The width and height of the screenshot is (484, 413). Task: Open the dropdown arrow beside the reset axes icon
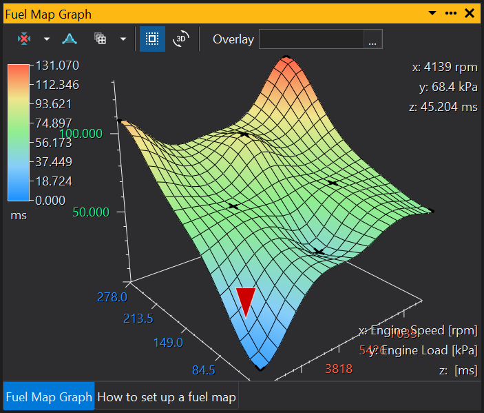point(47,39)
